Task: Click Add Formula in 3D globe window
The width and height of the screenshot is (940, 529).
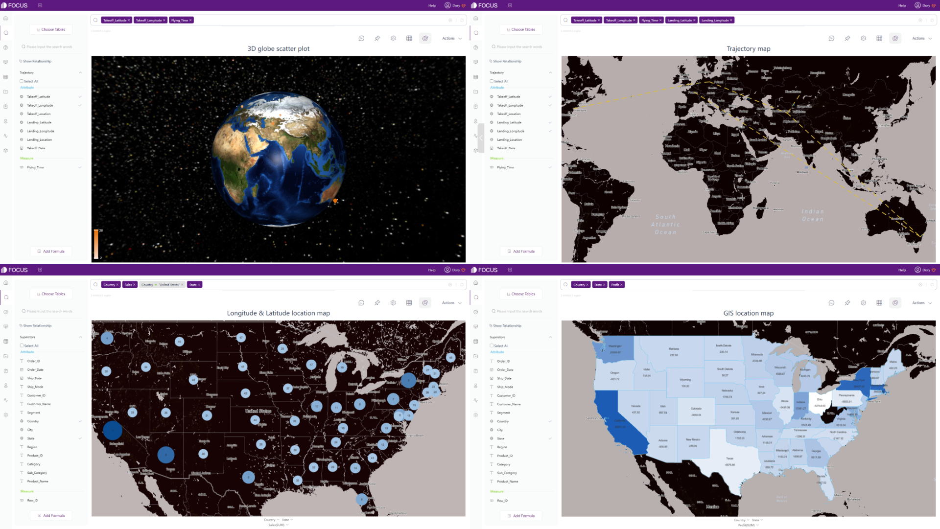Action: (x=51, y=252)
